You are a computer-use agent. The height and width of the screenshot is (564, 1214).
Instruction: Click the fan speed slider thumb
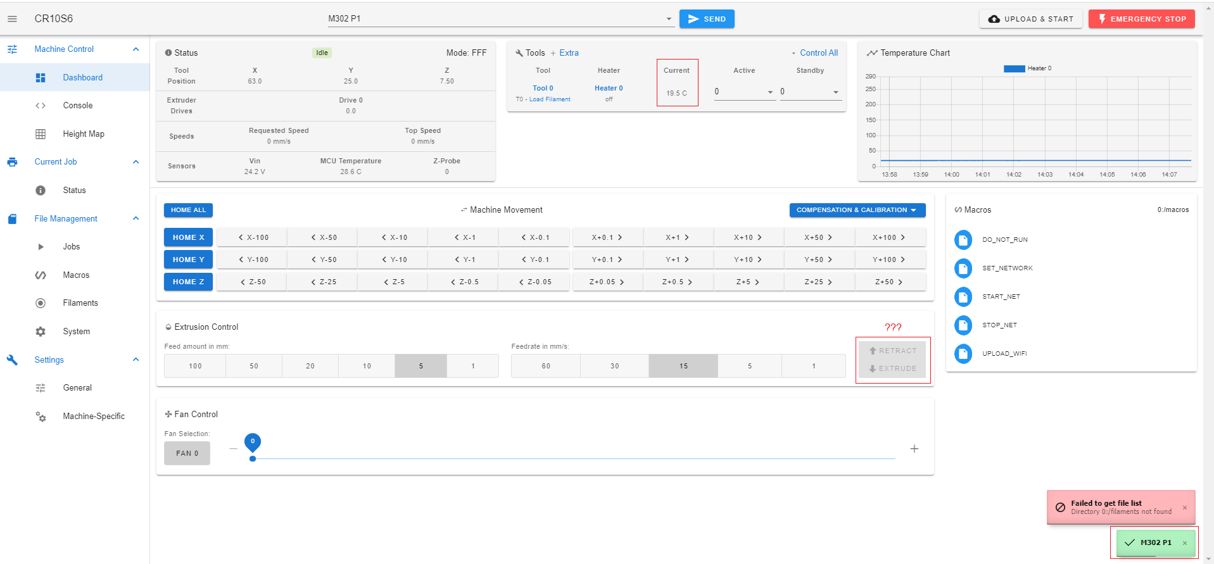coord(253,459)
